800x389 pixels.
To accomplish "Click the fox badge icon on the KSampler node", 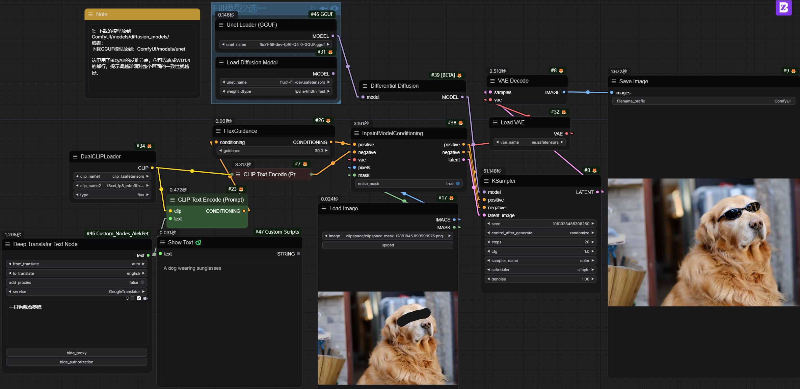I will [594, 170].
